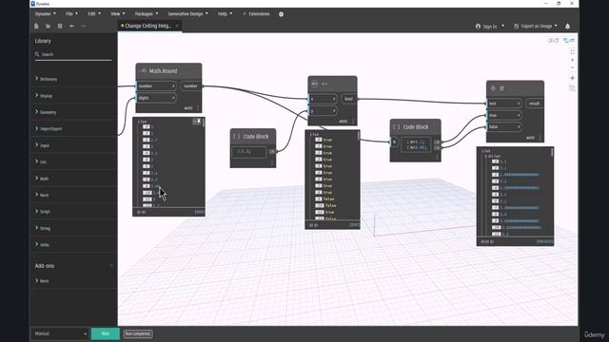Click the Library search magnifier icon
Image resolution: width=609 pixels, height=342 pixels.
[37, 54]
